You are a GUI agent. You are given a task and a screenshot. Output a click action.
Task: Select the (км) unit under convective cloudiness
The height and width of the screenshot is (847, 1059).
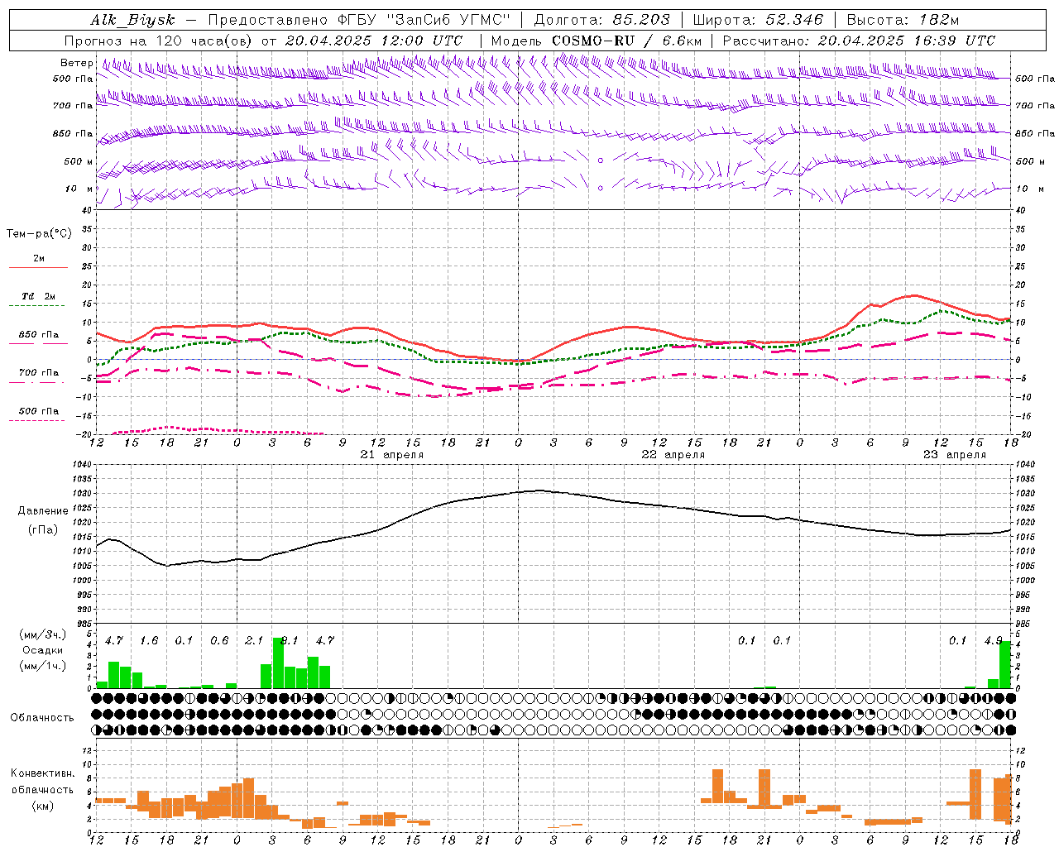point(42,806)
